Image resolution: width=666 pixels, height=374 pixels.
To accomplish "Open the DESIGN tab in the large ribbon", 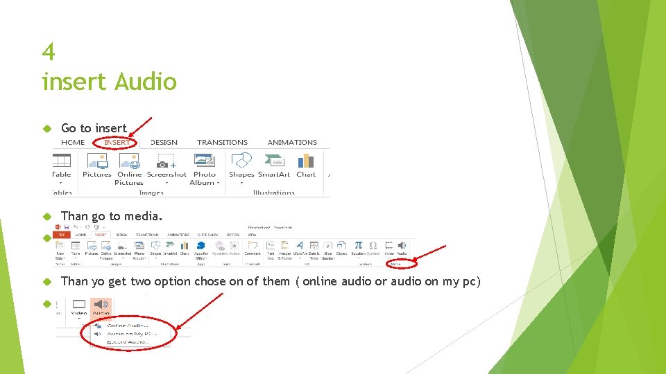I will pos(164,143).
